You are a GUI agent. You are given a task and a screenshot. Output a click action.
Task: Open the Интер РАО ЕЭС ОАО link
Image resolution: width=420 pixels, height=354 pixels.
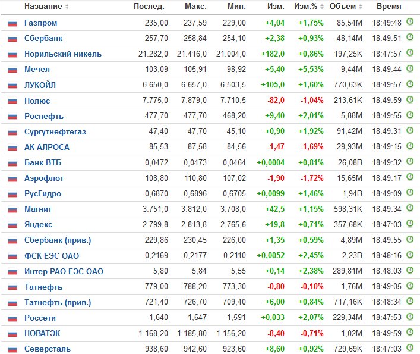point(64,271)
